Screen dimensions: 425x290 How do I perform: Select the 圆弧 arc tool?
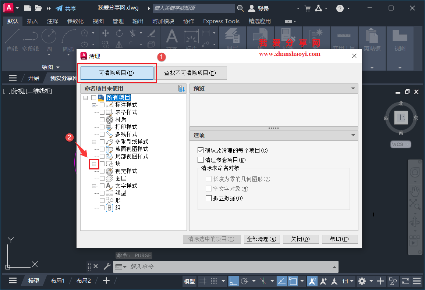click(x=68, y=40)
